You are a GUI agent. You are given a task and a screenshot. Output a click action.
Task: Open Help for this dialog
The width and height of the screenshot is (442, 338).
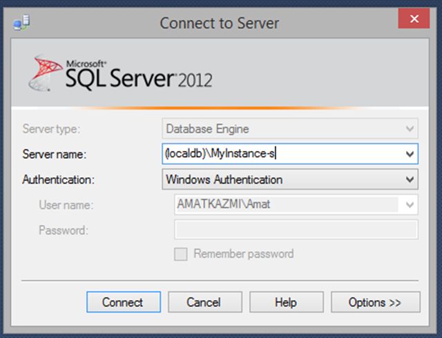pos(285,302)
